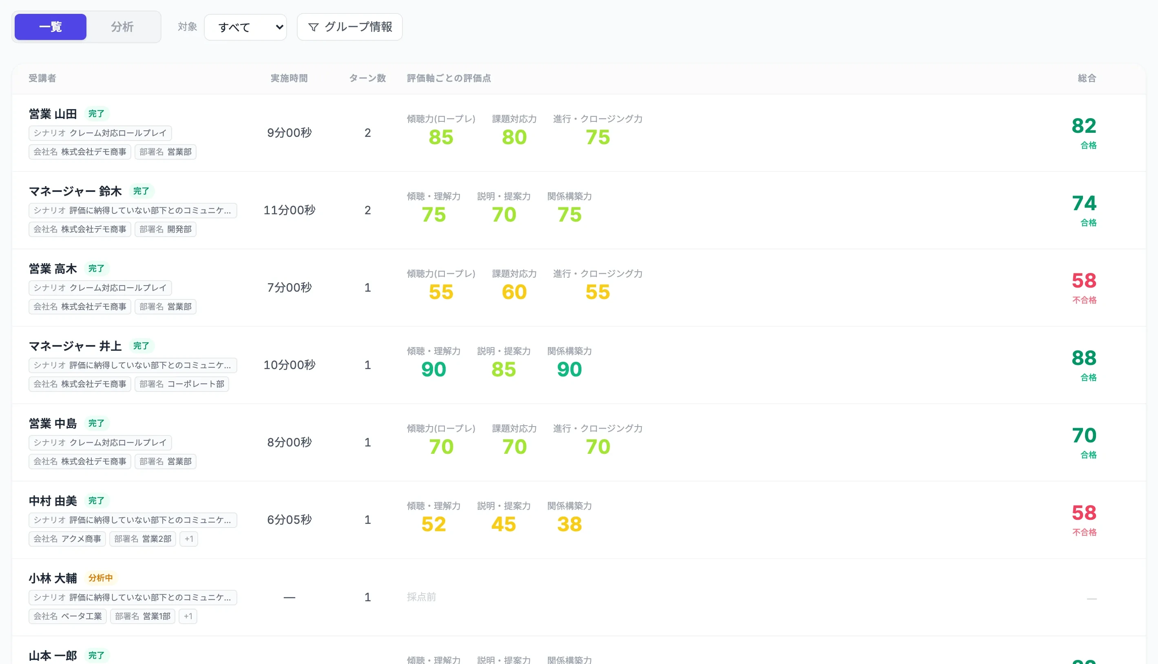Open the 対象 すべて dropdown
Screen dimensions: 1158x664
click(x=245, y=27)
